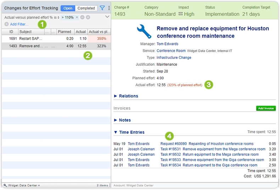Click the High impact icon
The height and width of the screenshot is (190, 280).
[180, 14]
